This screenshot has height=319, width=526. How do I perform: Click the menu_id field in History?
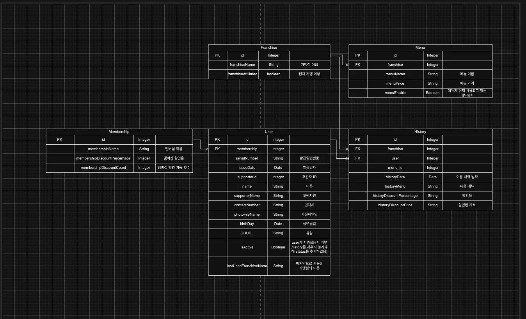(395, 168)
